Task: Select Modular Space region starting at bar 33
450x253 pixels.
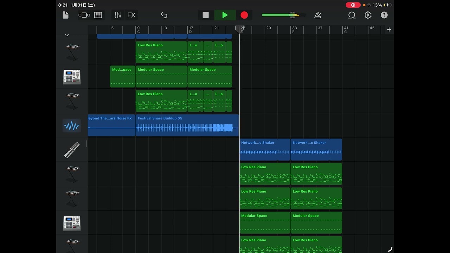Action: click(x=316, y=223)
